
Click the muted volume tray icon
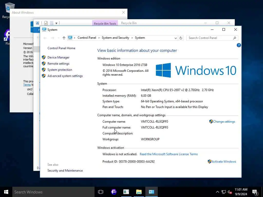230,192
